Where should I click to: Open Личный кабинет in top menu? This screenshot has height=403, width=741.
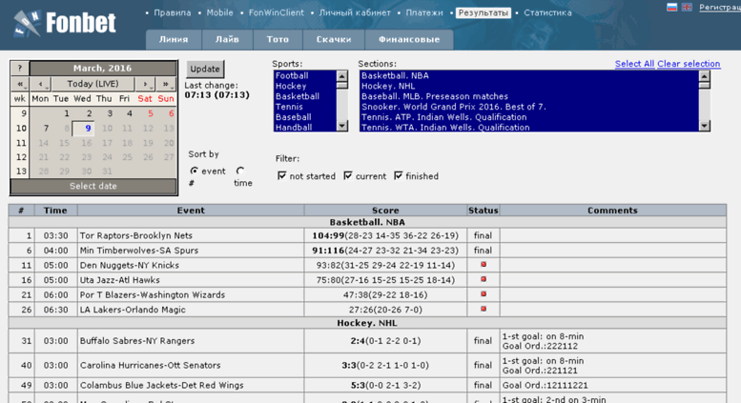point(355,12)
